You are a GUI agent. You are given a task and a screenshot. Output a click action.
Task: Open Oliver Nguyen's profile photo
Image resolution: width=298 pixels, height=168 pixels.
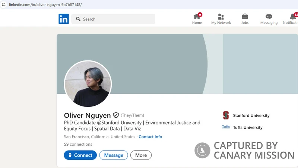click(88, 83)
